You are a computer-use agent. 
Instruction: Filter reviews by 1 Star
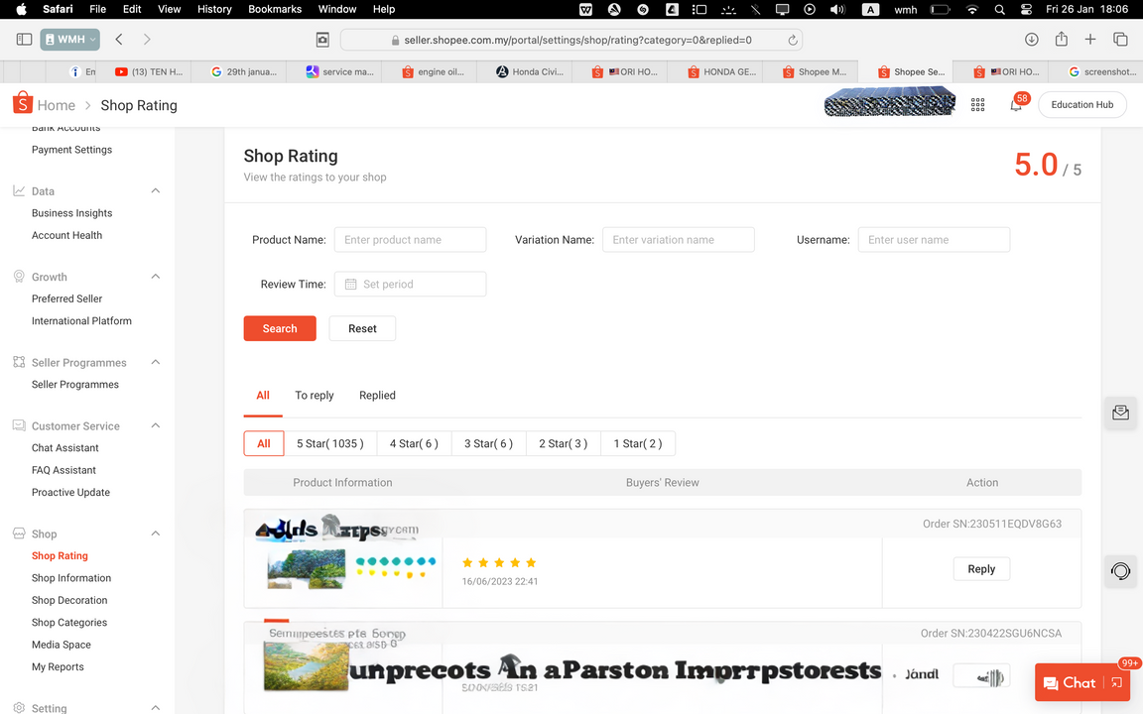(x=637, y=443)
